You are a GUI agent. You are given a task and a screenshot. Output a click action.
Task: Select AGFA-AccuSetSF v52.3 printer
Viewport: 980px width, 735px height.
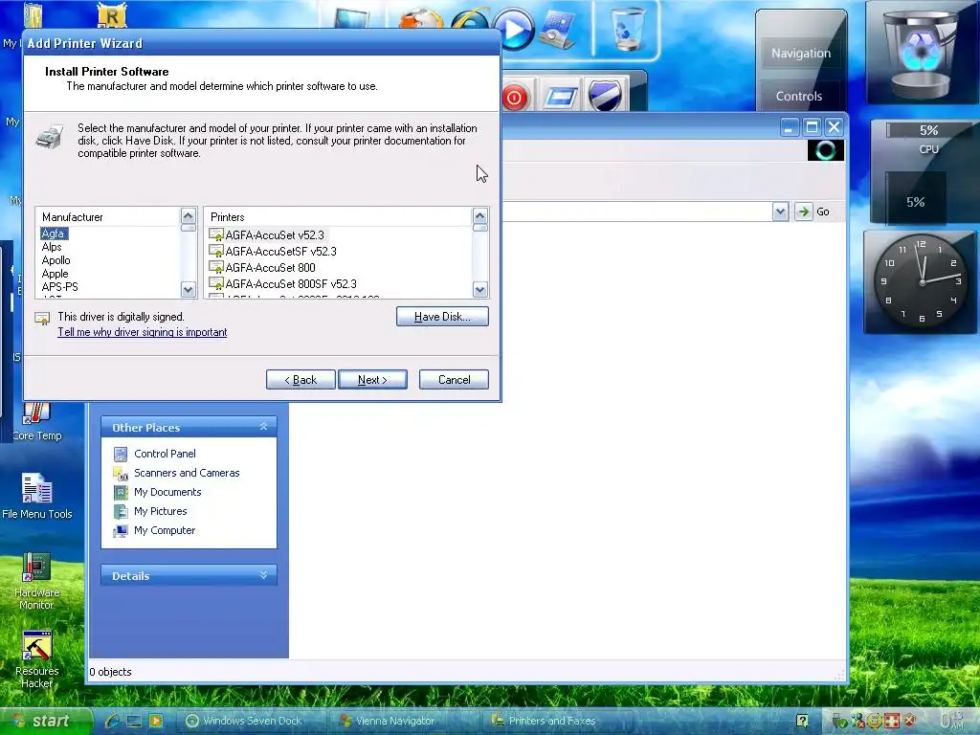click(273, 252)
